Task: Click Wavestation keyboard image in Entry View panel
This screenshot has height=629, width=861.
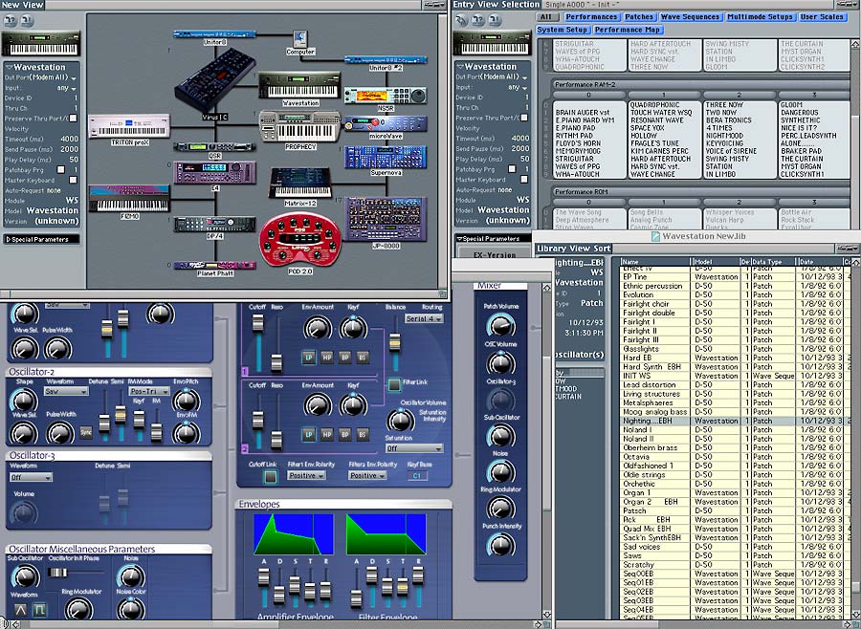Action: [x=491, y=44]
